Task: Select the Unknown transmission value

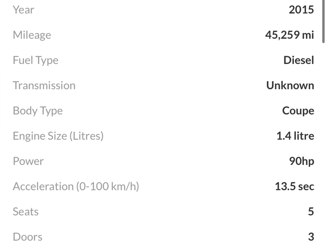Action: click(x=290, y=85)
